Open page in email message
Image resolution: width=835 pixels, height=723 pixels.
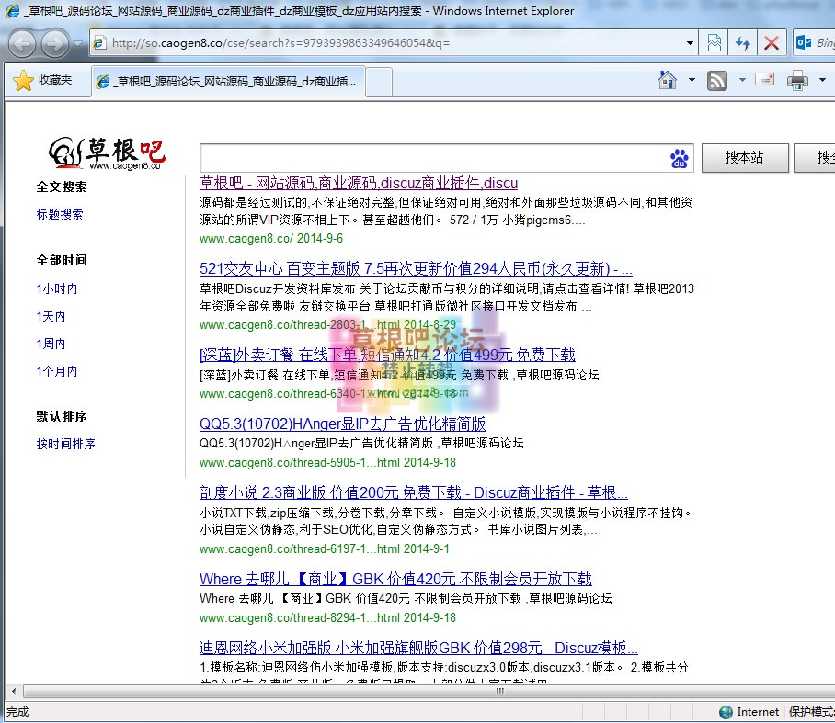click(766, 80)
